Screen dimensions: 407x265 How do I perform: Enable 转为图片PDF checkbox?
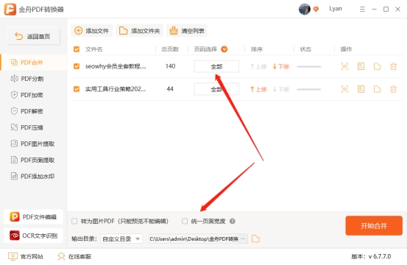coord(74,221)
